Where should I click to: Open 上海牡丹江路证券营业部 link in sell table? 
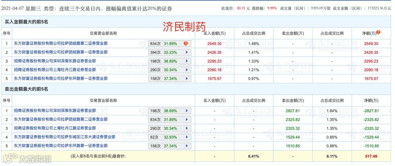pyautogui.click(x=55, y=128)
